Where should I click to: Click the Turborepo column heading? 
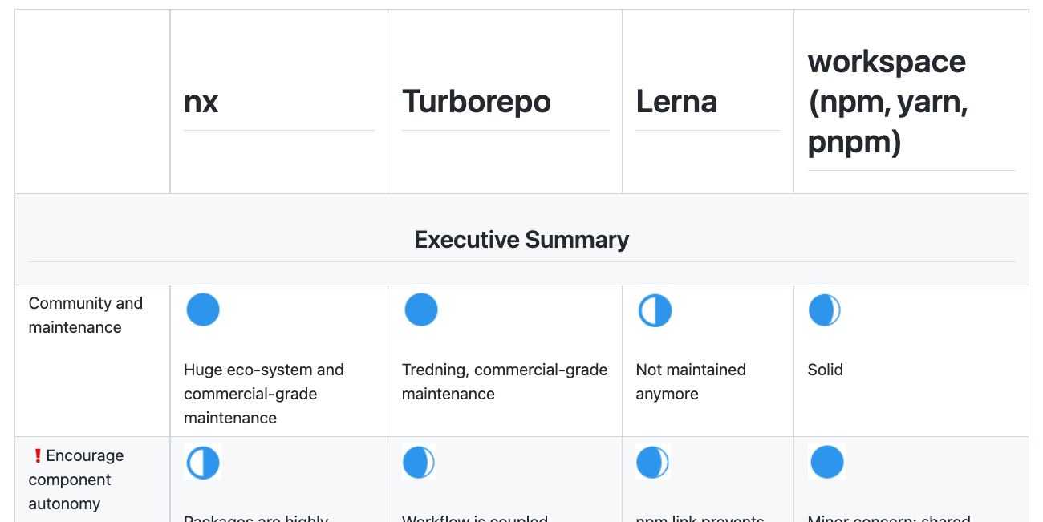coord(477,102)
